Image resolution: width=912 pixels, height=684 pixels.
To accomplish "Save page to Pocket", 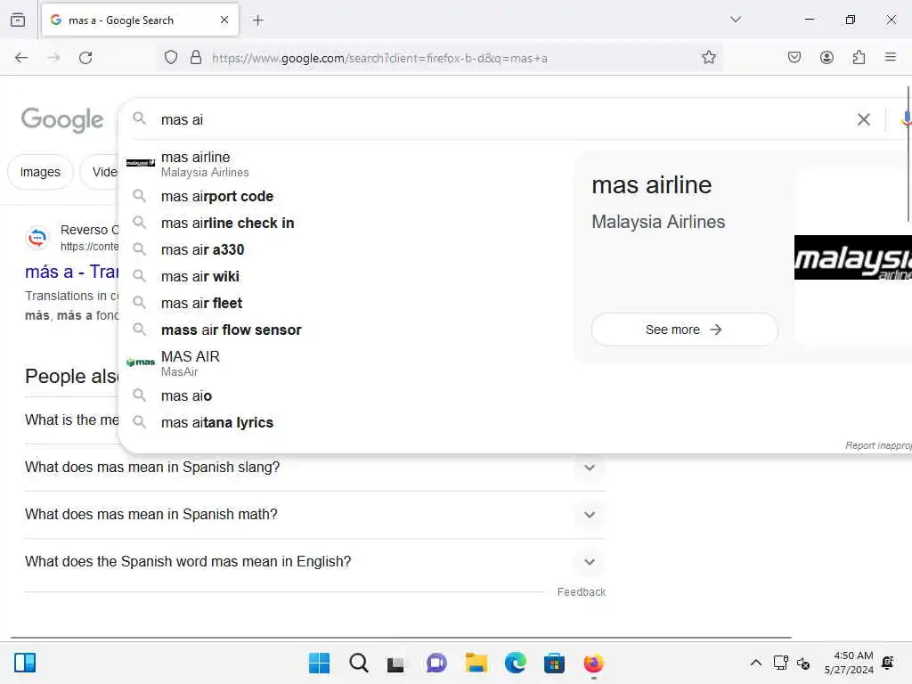I will tap(794, 58).
